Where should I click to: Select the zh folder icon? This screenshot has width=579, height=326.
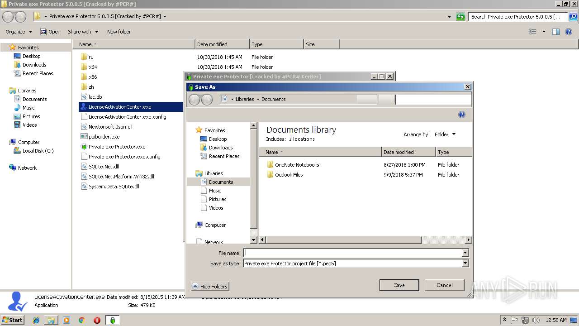coord(84,87)
